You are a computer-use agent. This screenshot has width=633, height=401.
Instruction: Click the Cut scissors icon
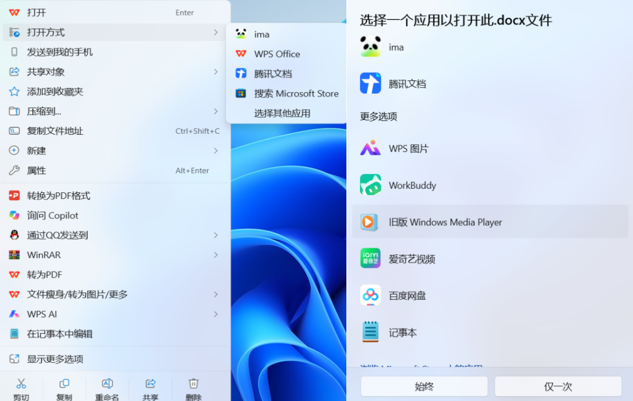pos(21,383)
